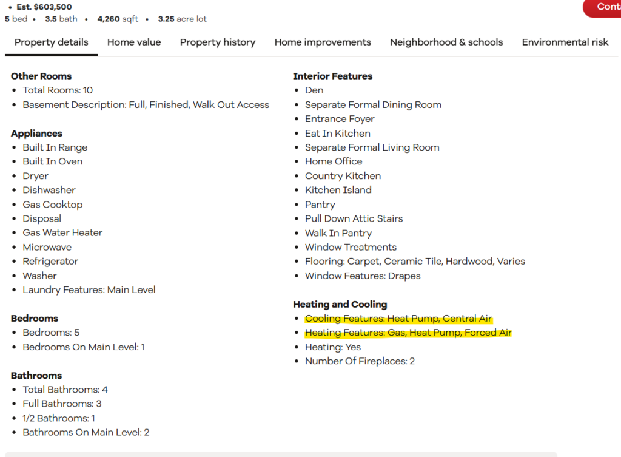Click the Heating and Cooling heading

340,304
